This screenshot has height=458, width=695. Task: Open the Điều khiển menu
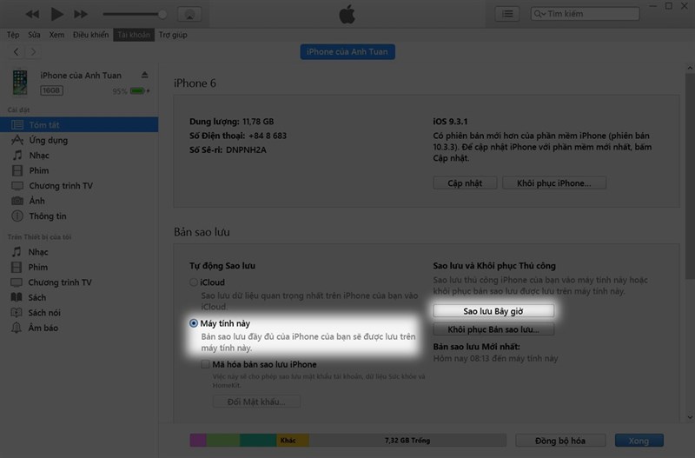point(90,35)
